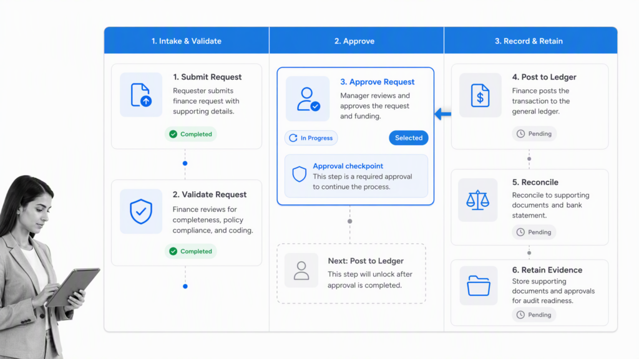The width and height of the screenshot is (639, 359).
Task: Click the text 'Store supporting documents and approvals for audit readiness.'
Action: (553, 291)
